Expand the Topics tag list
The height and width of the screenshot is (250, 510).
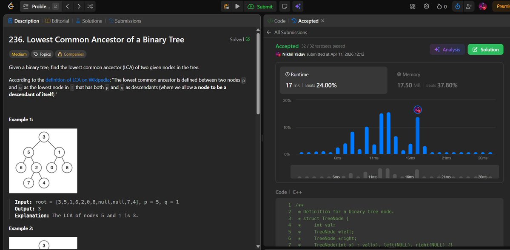click(x=42, y=54)
